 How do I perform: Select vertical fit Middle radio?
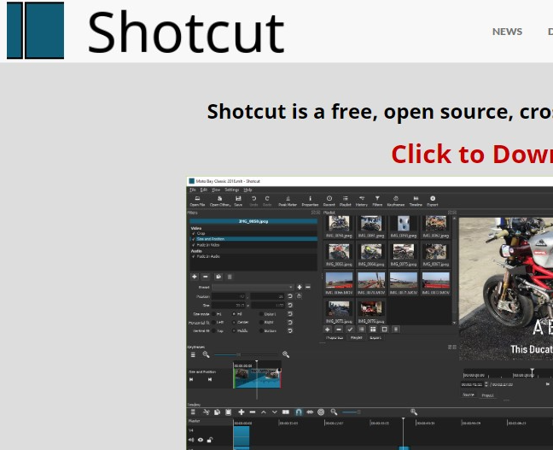coord(234,330)
